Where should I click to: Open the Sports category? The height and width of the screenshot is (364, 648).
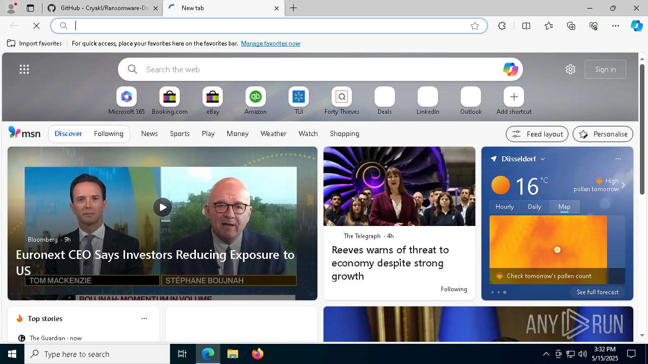click(x=180, y=133)
